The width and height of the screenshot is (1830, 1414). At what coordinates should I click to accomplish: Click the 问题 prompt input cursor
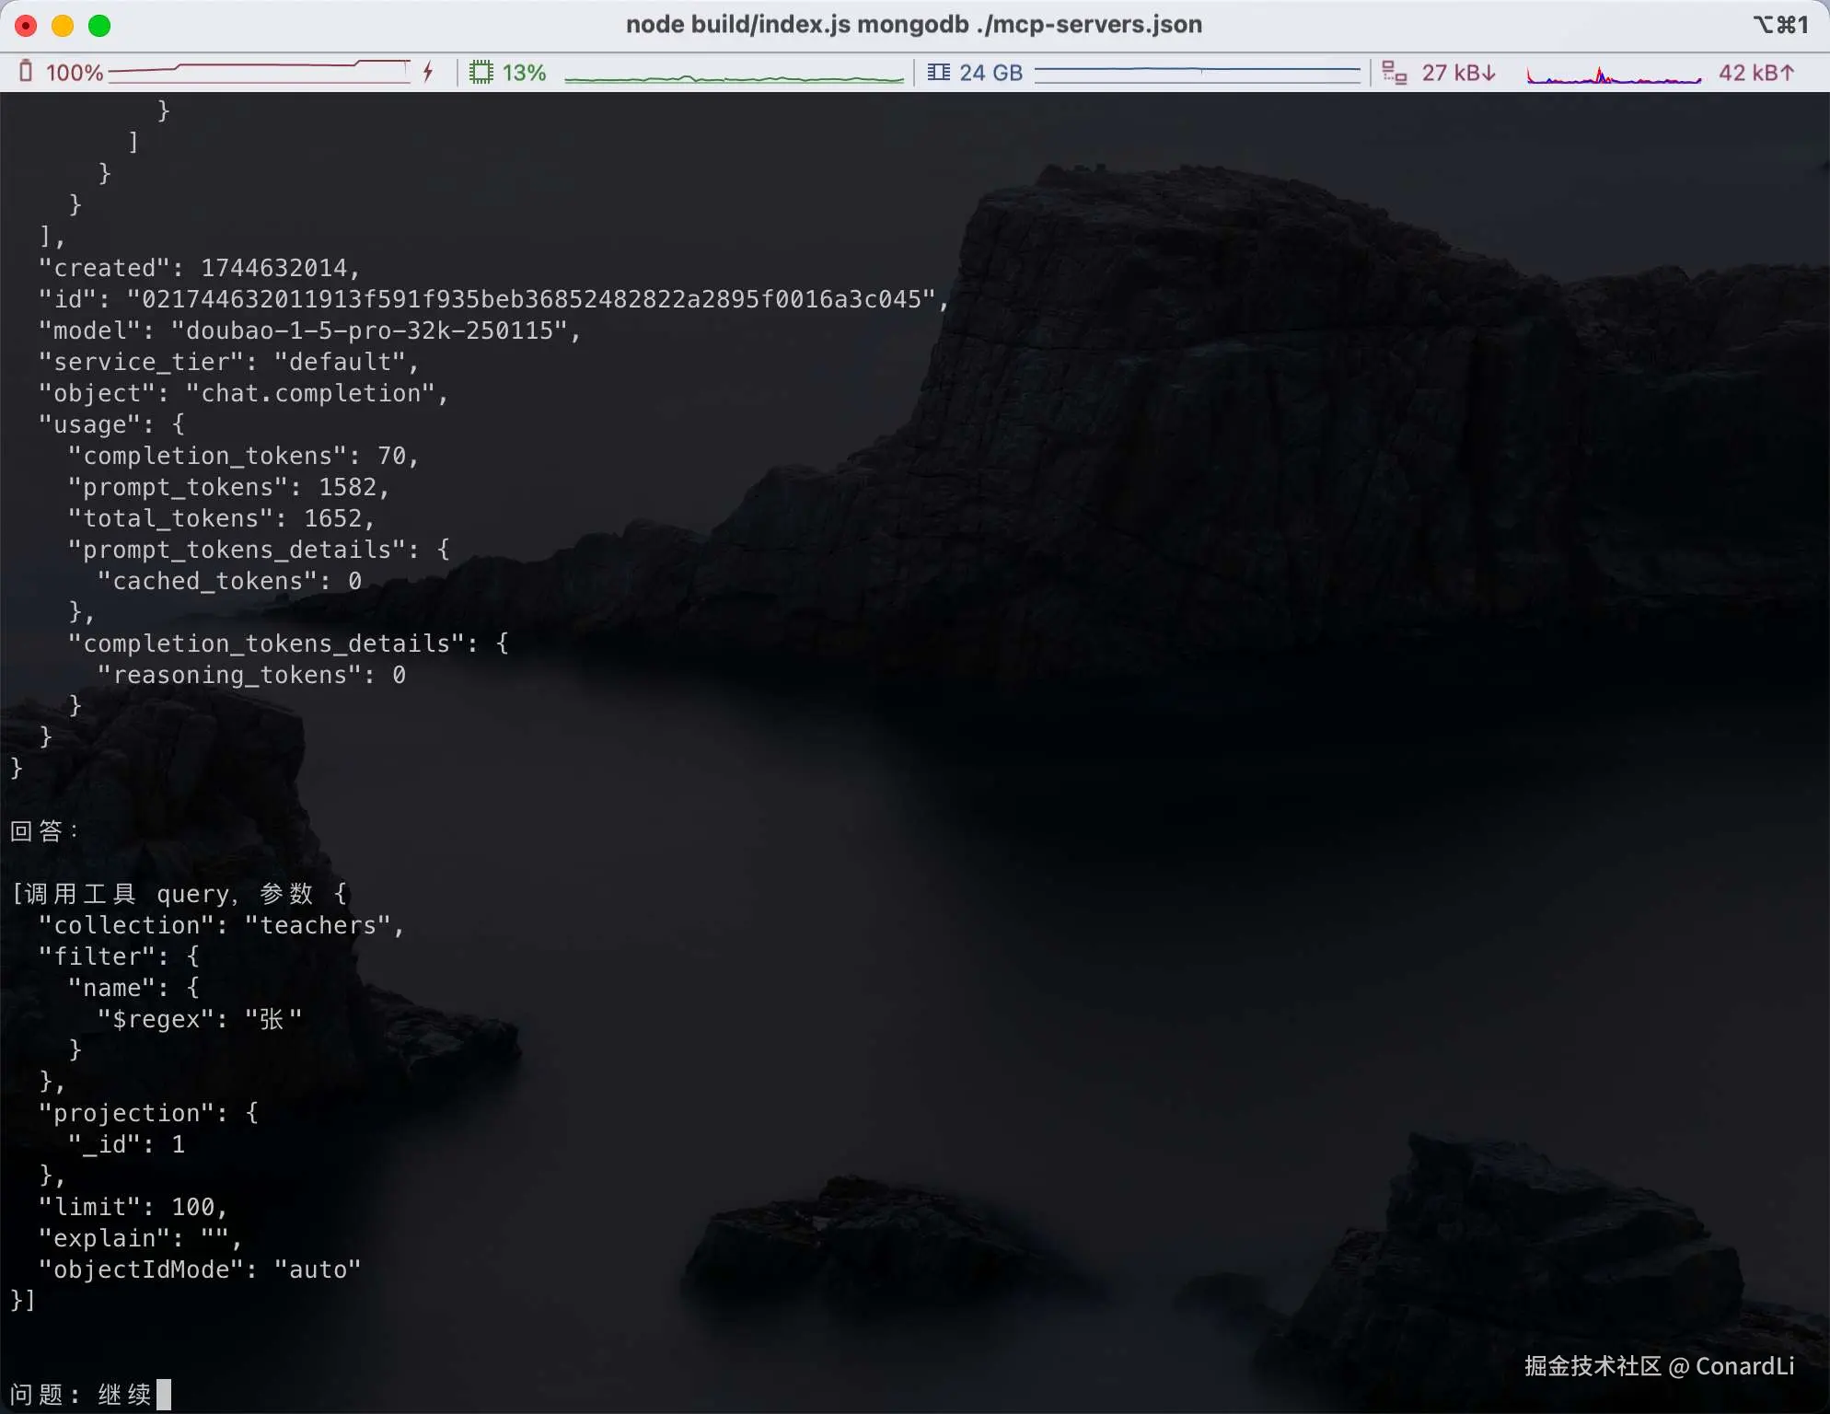point(164,1394)
